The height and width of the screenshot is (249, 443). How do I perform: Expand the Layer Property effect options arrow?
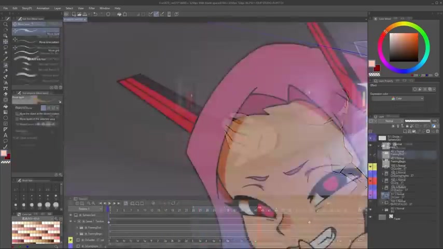tap(434, 89)
